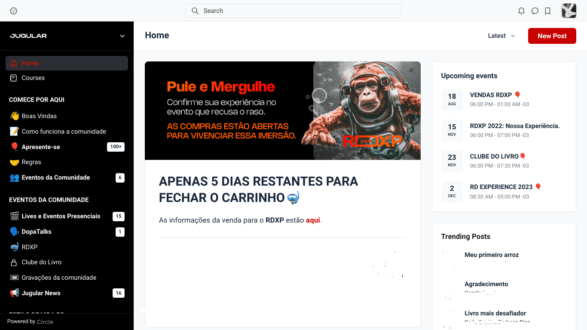Click the clapperboard icon for Lives e Eventos

pos(14,216)
